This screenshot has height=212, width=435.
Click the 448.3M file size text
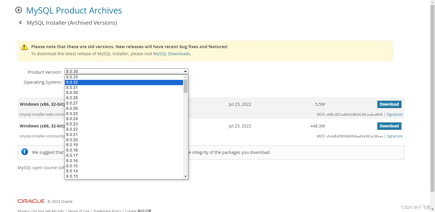318,126
